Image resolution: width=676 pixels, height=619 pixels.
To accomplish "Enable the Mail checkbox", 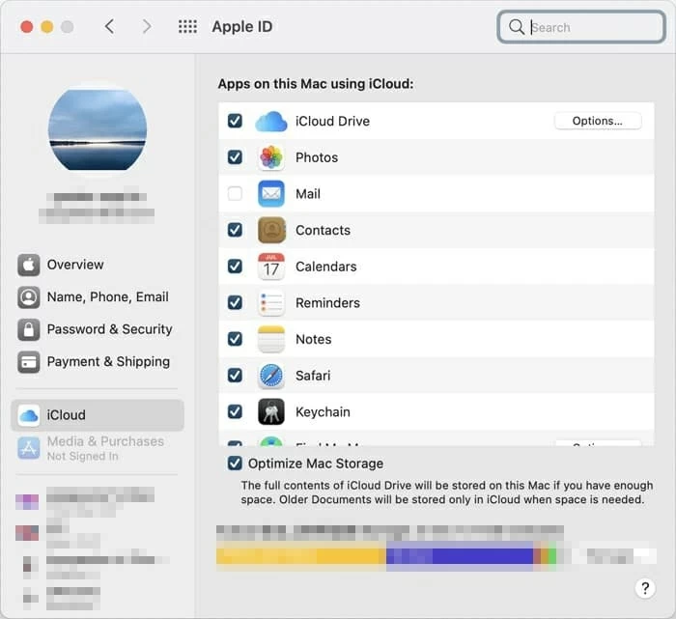I will [235, 194].
